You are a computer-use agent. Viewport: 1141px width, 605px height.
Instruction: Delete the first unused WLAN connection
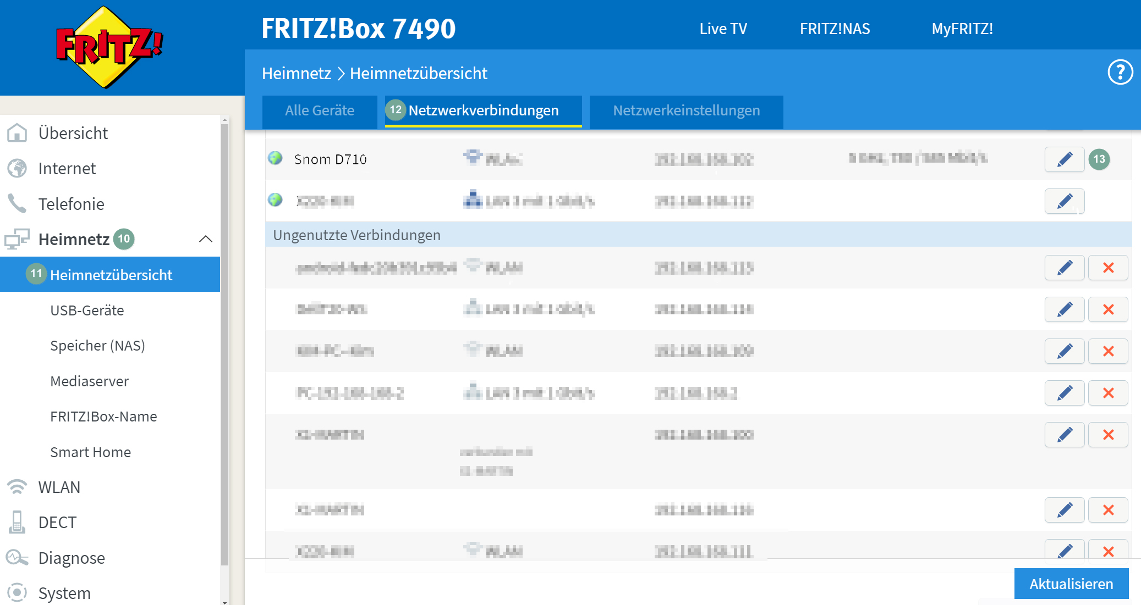point(1107,268)
